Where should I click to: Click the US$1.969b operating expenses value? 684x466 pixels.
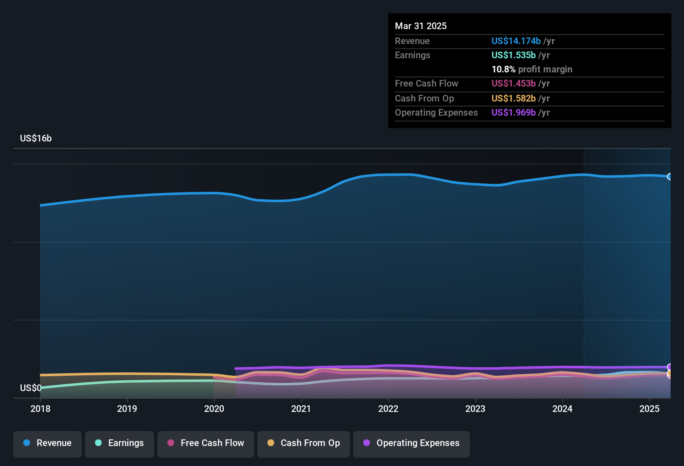514,112
